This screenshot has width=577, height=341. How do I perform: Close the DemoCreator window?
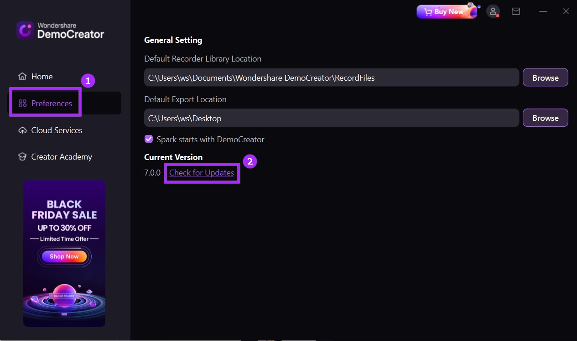566,11
